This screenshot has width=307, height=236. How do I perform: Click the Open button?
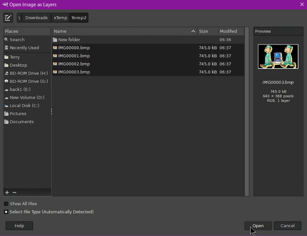click(258, 226)
